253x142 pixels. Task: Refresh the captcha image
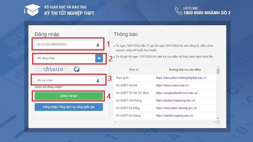[77, 69]
